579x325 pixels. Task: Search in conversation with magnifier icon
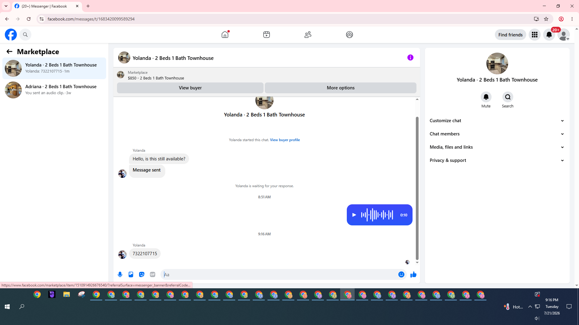click(508, 97)
